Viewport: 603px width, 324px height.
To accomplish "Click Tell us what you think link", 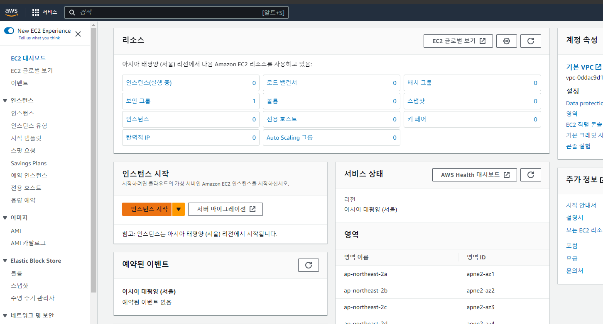I will click(x=39, y=38).
